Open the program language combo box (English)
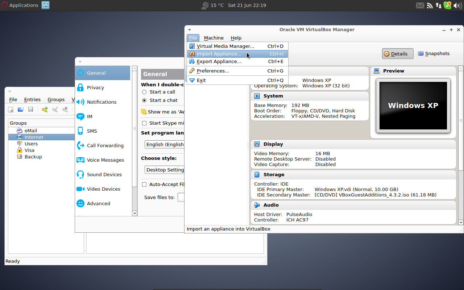Viewport: 464px width, 290px height. [x=165, y=144]
